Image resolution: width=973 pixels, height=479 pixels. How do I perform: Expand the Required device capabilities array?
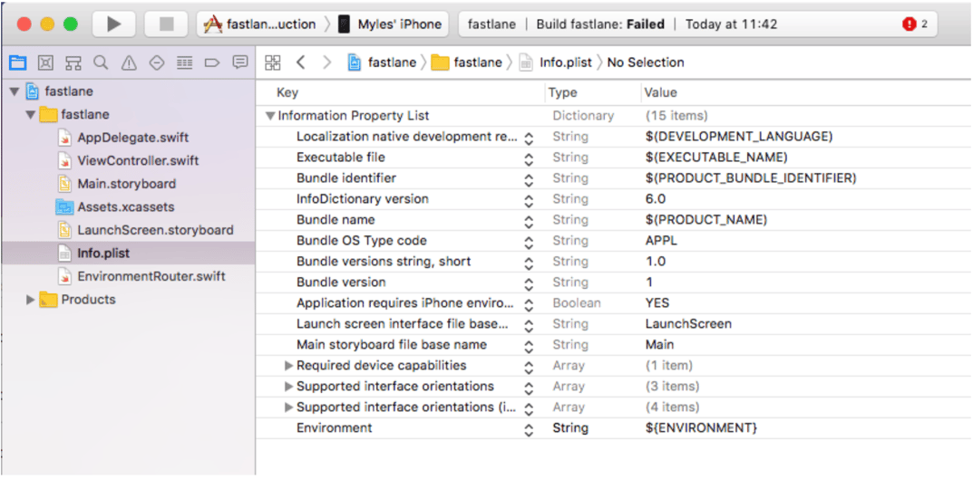pyautogui.click(x=288, y=366)
